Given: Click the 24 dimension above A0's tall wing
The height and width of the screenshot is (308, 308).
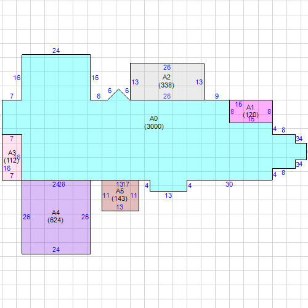Looking at the screenshot, I should point(56,51).
